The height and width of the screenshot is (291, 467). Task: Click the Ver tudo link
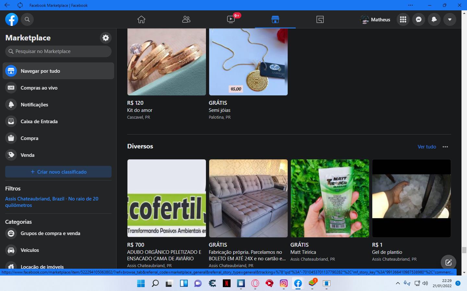point(427,147)
